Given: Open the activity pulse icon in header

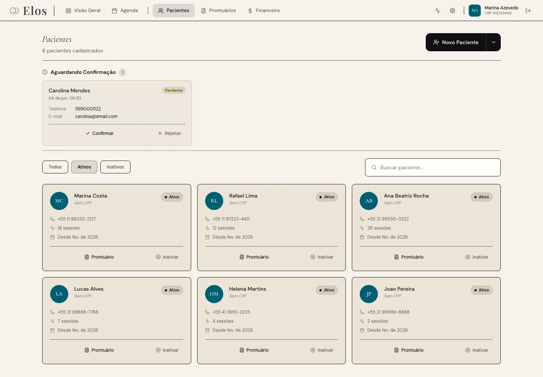Looking at the screenshot, I should coord(437,11).
